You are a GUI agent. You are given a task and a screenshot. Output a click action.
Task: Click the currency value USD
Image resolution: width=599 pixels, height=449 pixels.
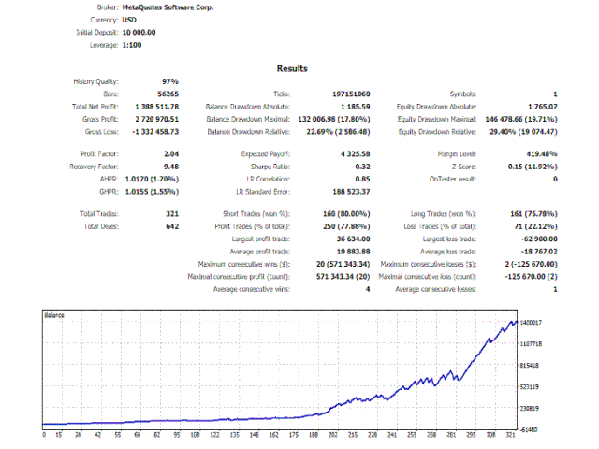[x=129, y=20]
